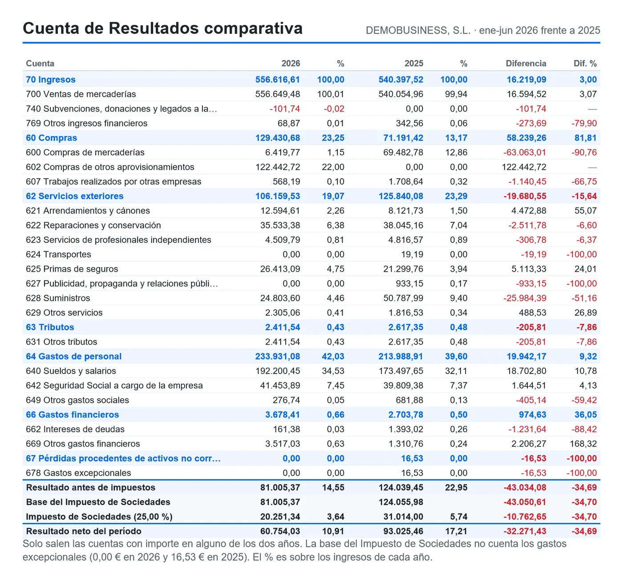Click the title 'Cuenta de Resultados comparativa'

pos(162,28)
